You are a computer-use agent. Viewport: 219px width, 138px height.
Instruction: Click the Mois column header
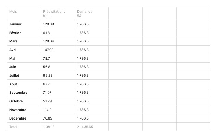click(13, 12)
